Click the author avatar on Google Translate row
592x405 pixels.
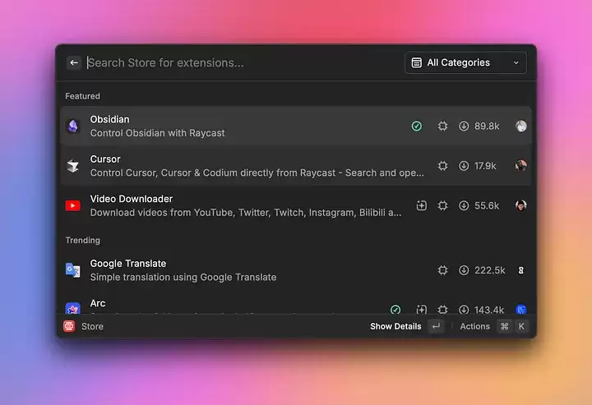520,270
